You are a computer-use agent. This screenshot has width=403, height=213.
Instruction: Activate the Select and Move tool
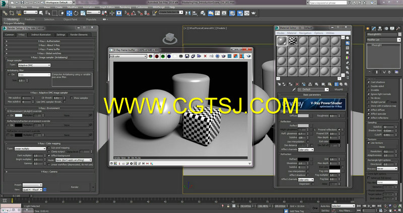point(70,13)
